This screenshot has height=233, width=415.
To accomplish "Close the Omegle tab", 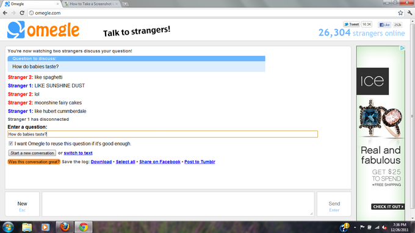I will [58, 4].
